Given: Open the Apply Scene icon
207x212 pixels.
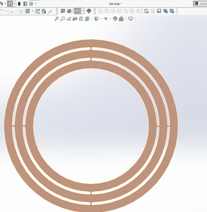Looking at the screenshot, I should pos(121,19).
